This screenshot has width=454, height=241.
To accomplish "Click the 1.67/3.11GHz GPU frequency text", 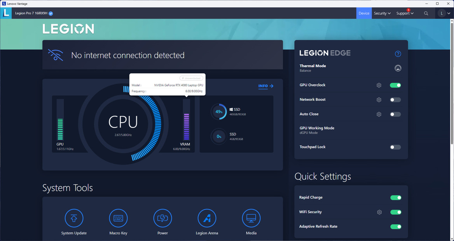I will coord(65,149).
